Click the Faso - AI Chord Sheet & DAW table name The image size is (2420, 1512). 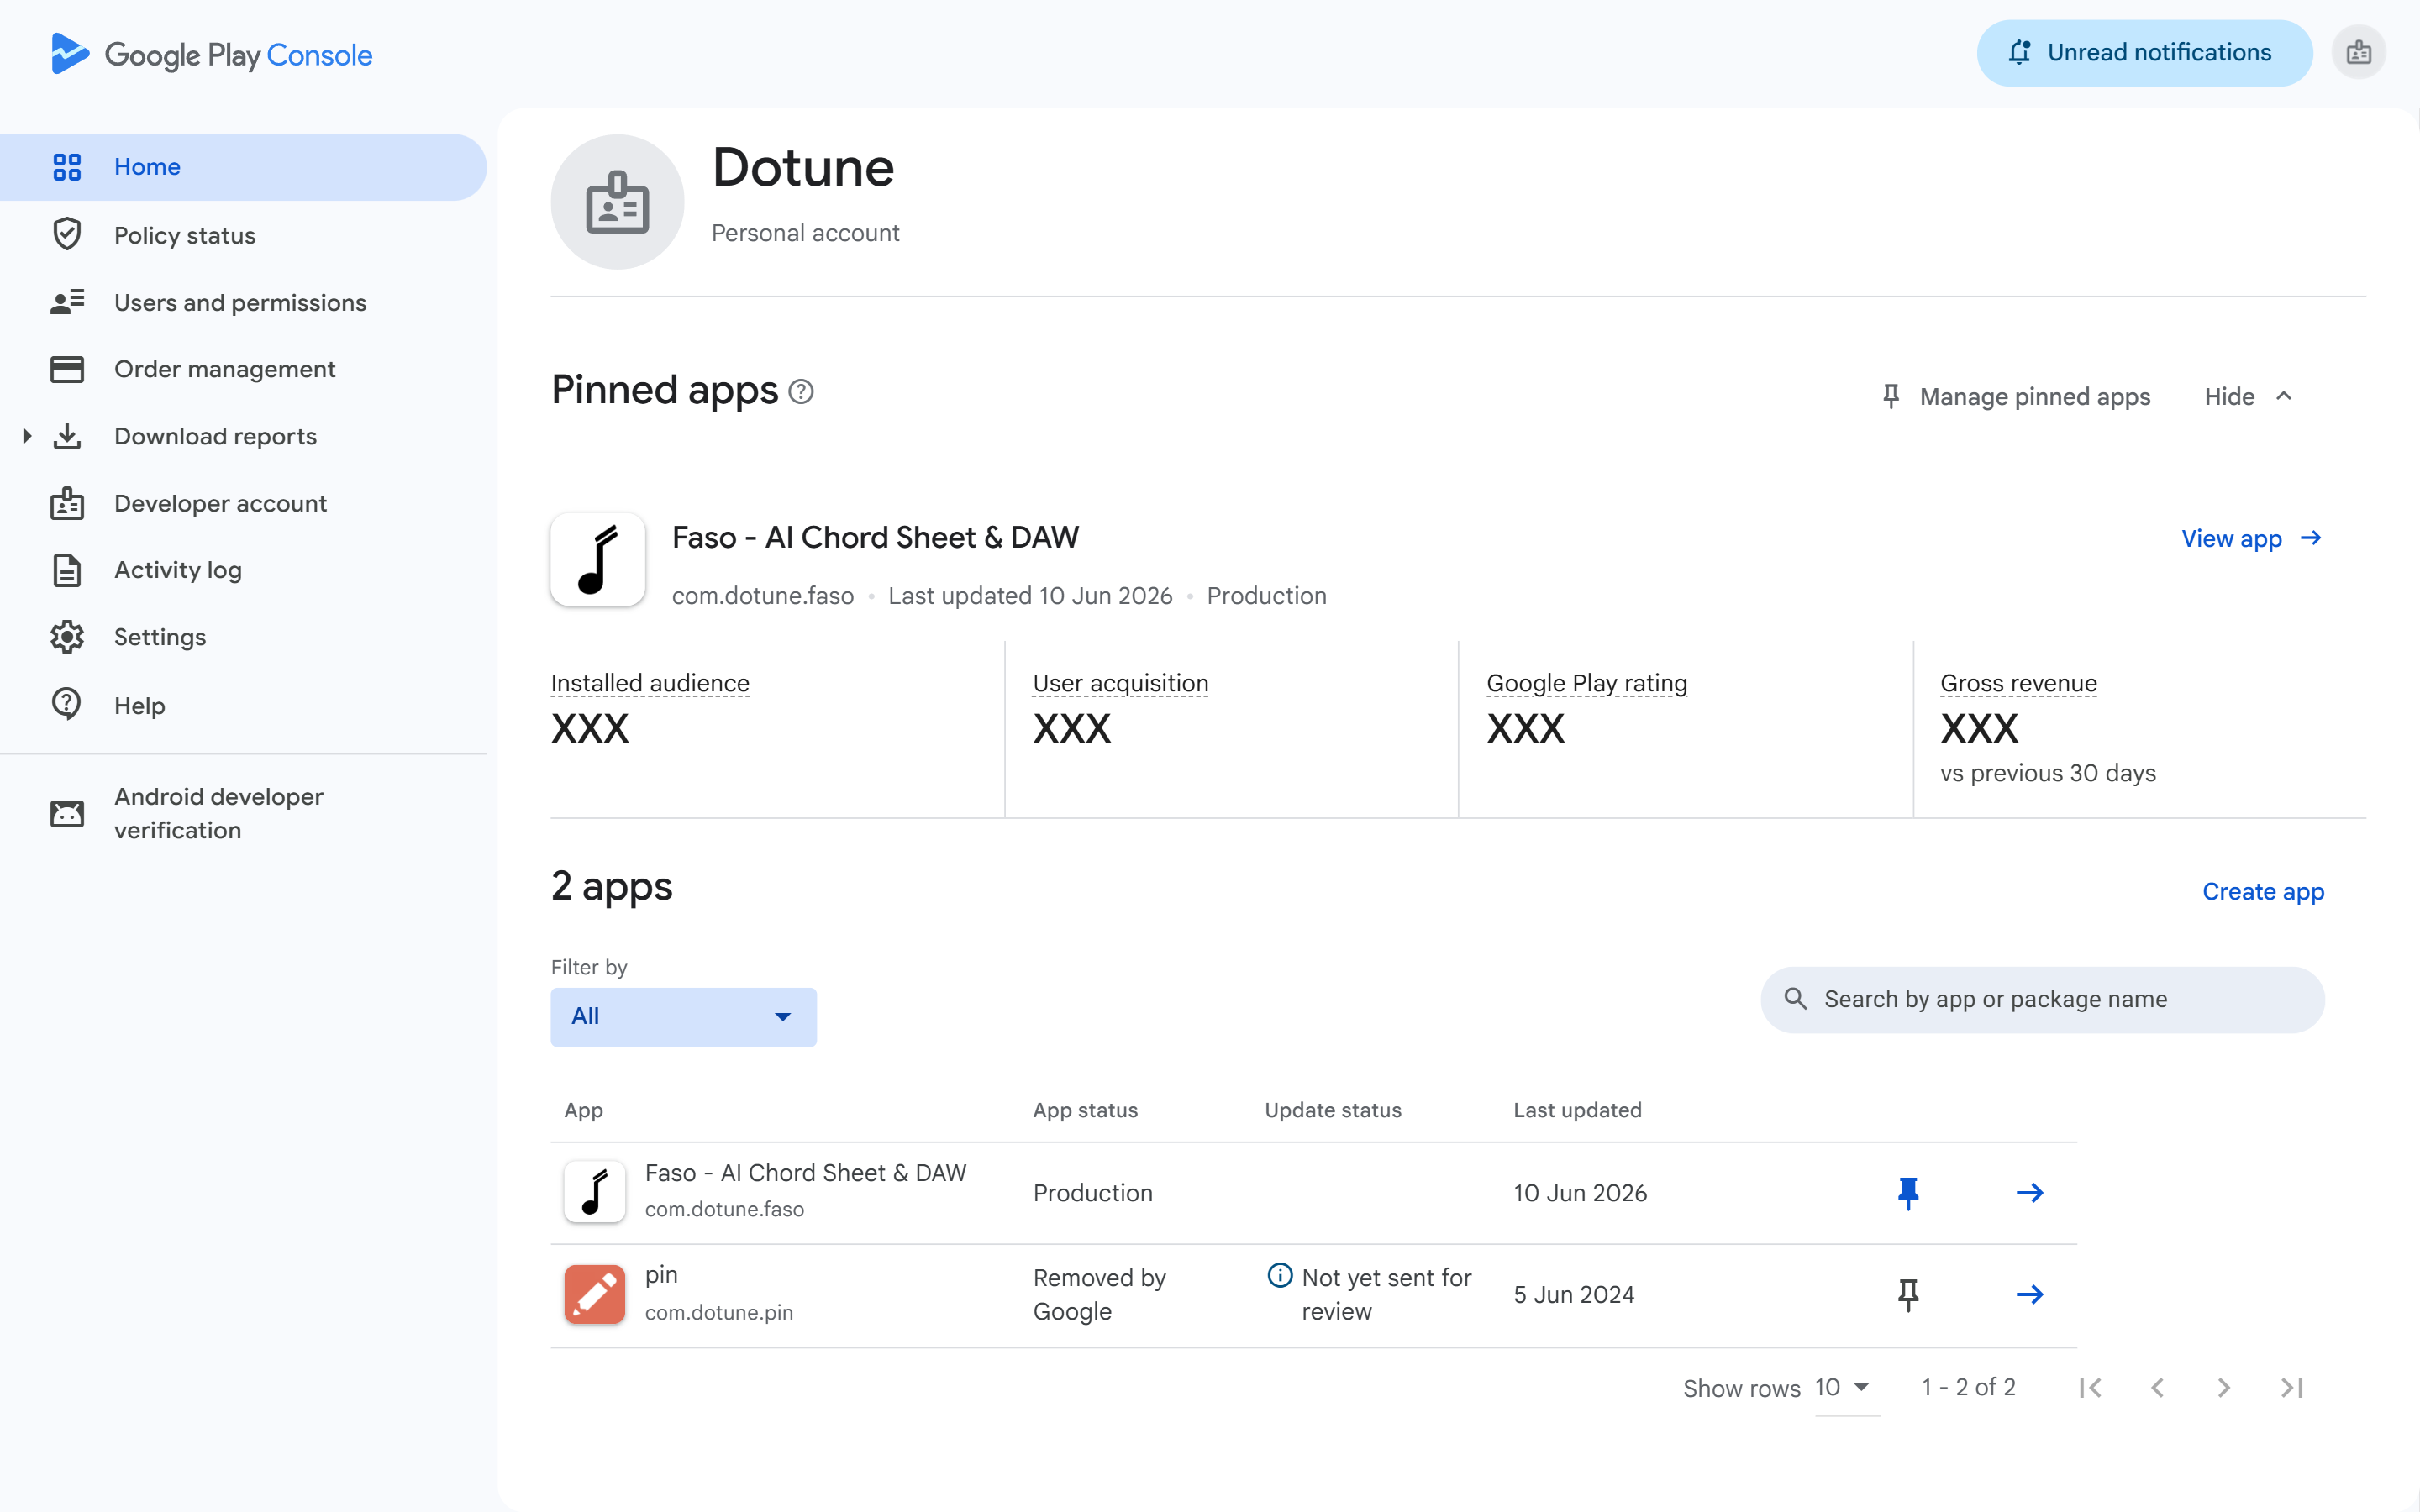[805, 1173]
